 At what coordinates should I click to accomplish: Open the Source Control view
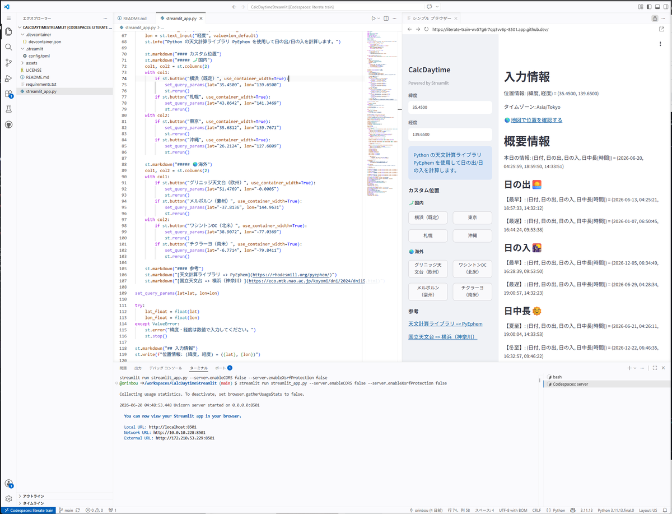coord(8,63)
